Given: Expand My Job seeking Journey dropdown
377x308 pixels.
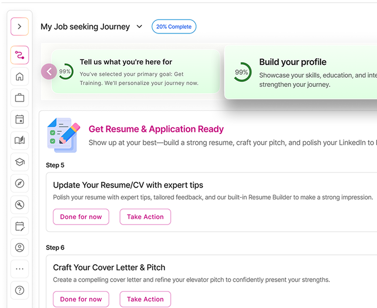Looking at the screenshot, I should (140, 27).
